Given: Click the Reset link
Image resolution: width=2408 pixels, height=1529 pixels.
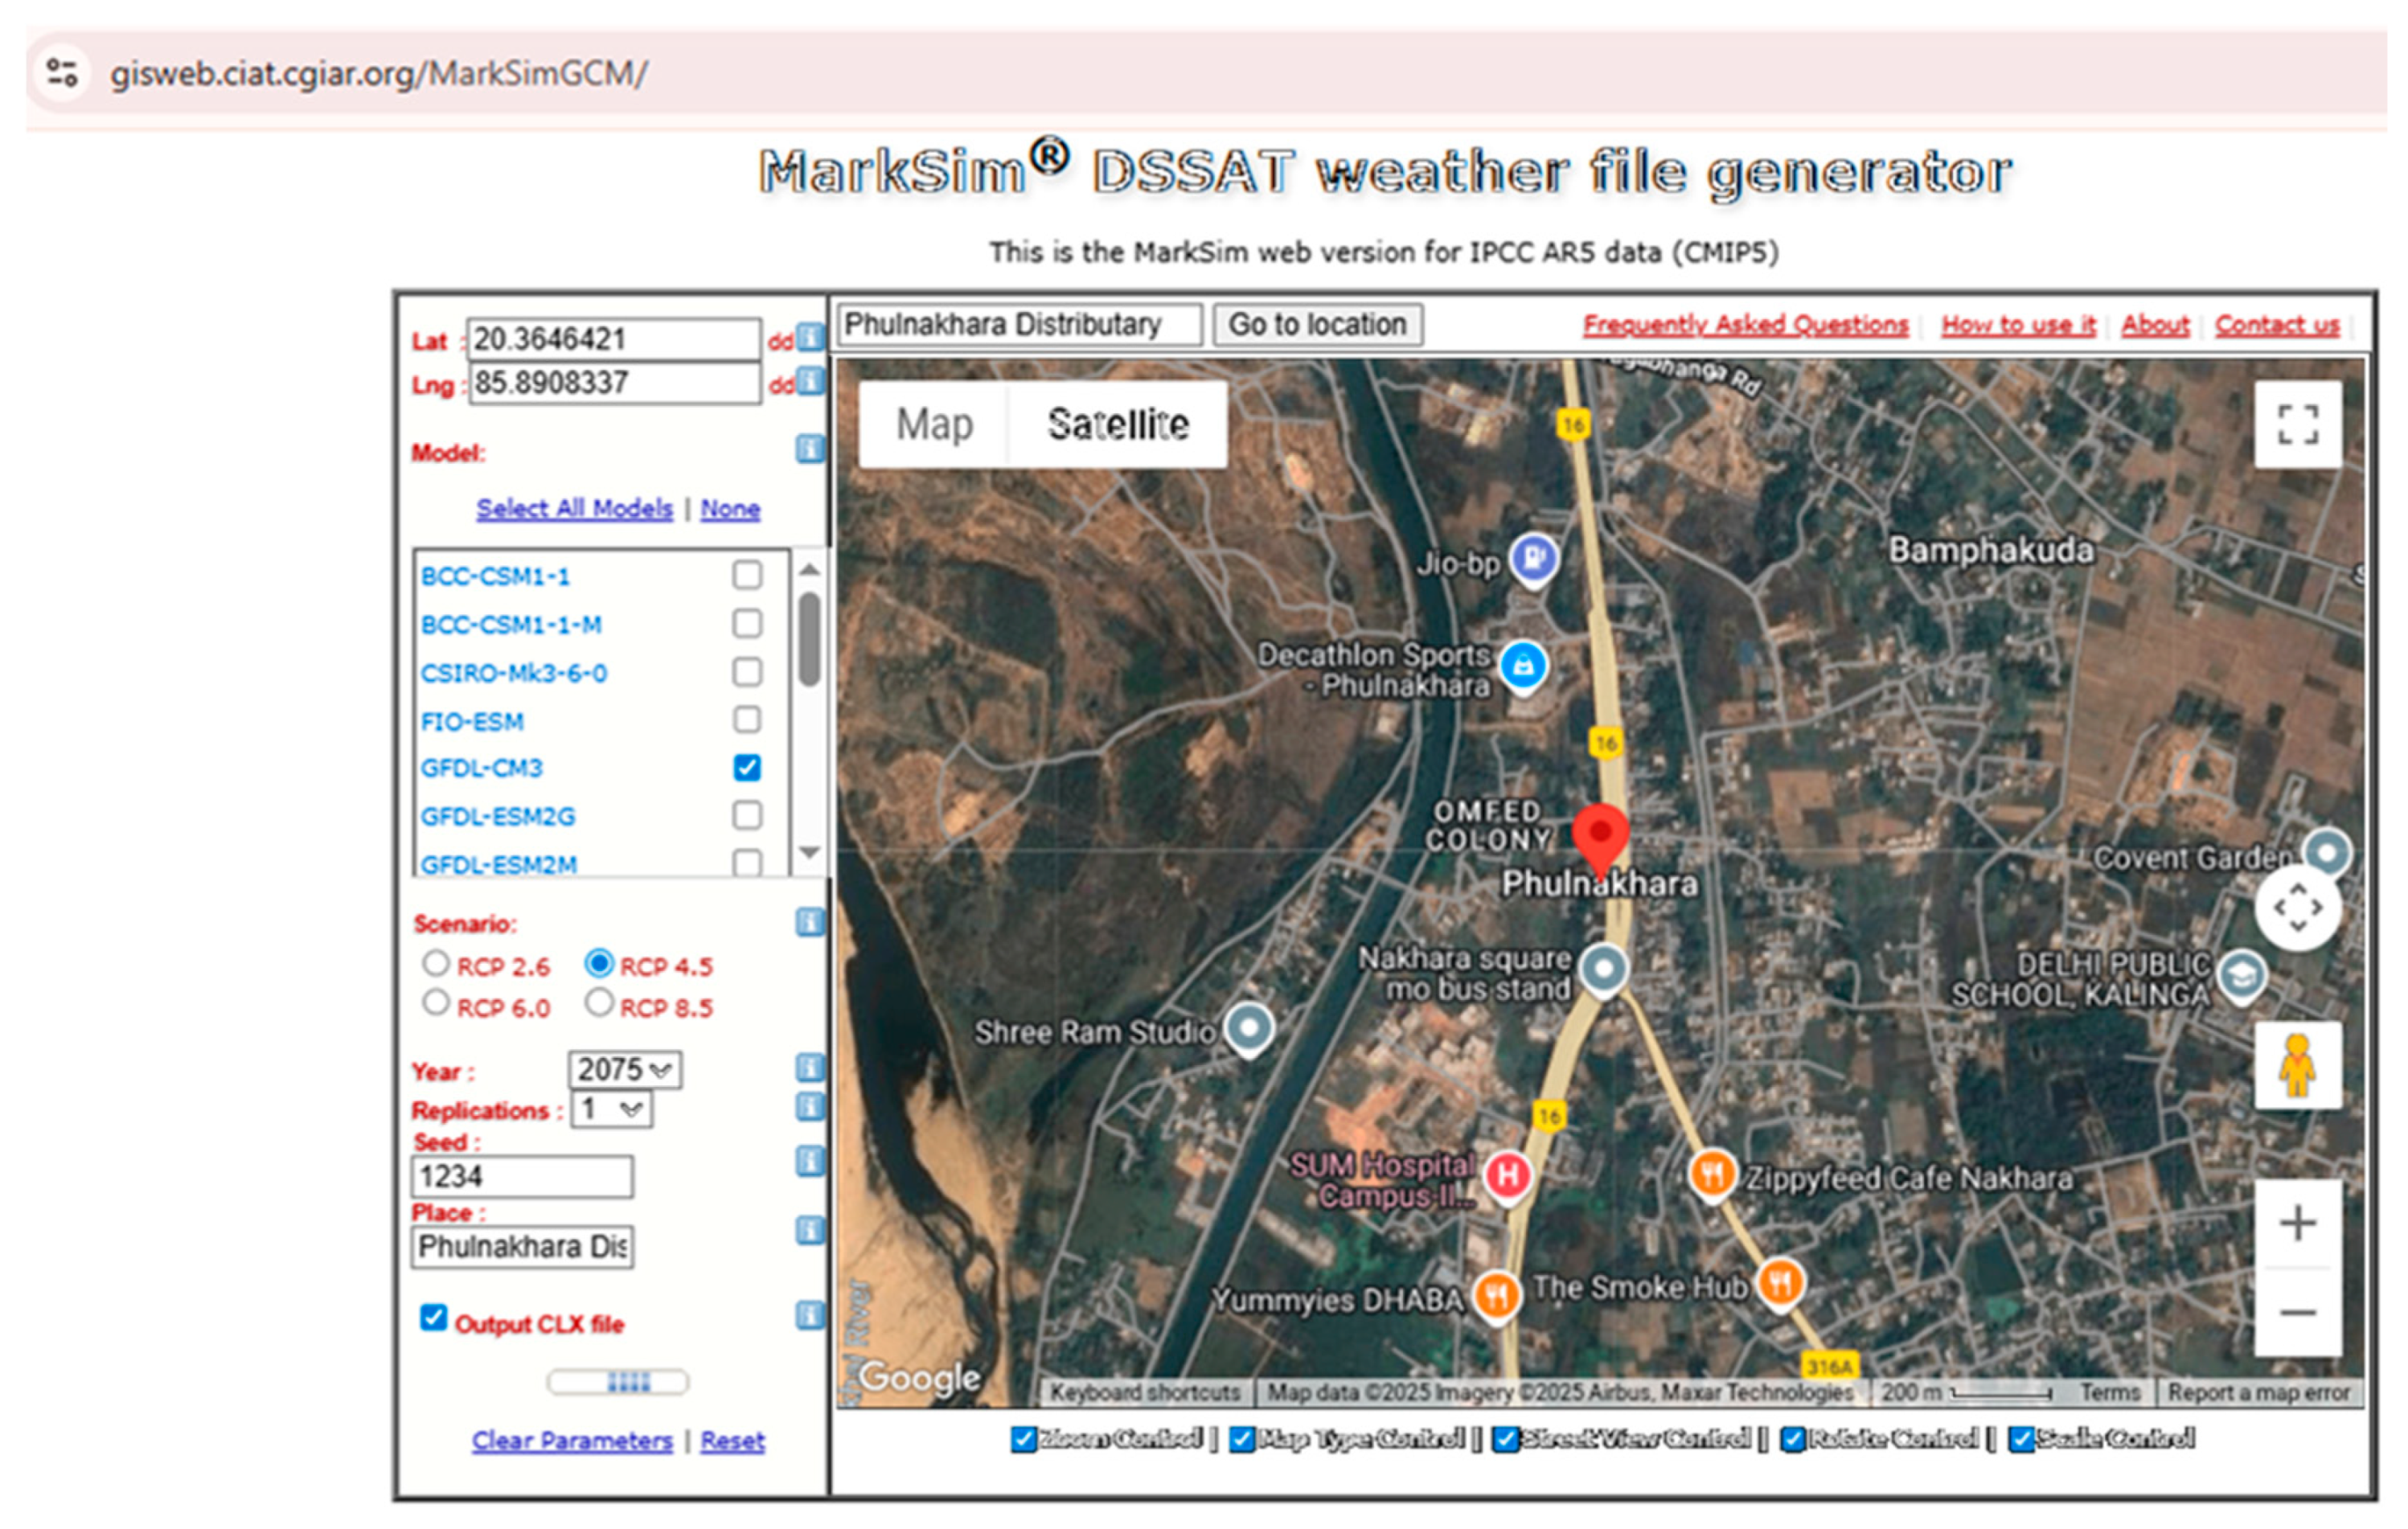Looking at the screenshot, I should click(x=732, y=1440).
